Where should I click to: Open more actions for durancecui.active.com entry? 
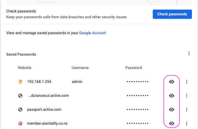point(187,96)
